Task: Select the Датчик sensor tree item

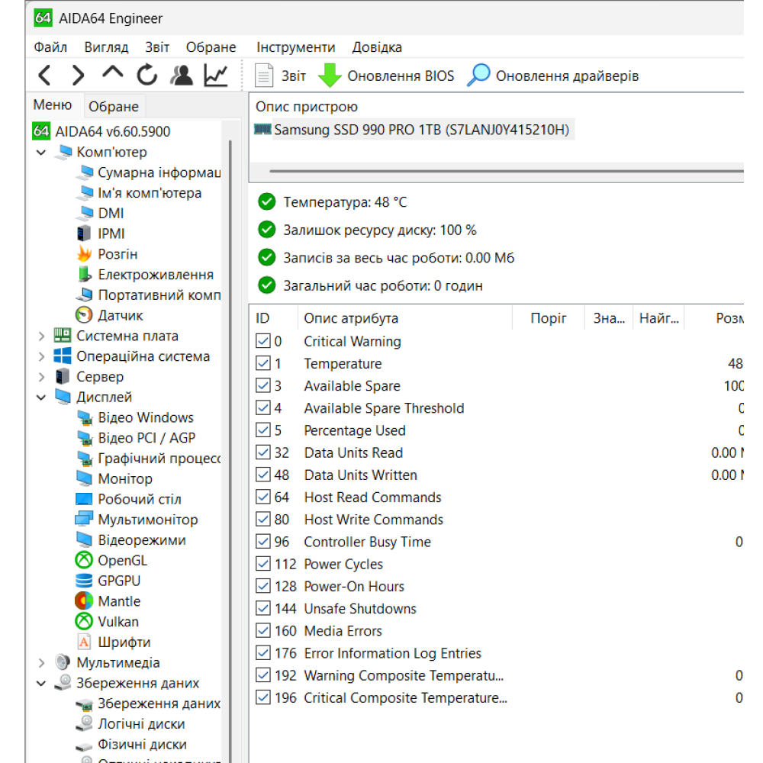Action: [120, 315]
